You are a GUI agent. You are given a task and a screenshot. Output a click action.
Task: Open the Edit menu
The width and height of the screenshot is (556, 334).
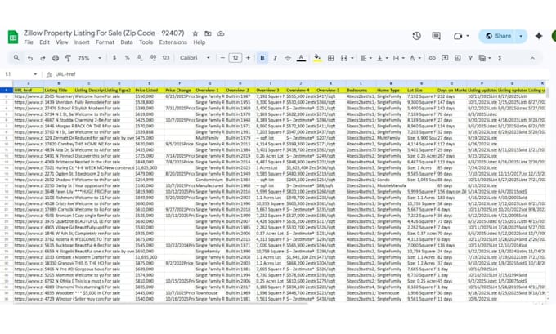tap(44, 42)
